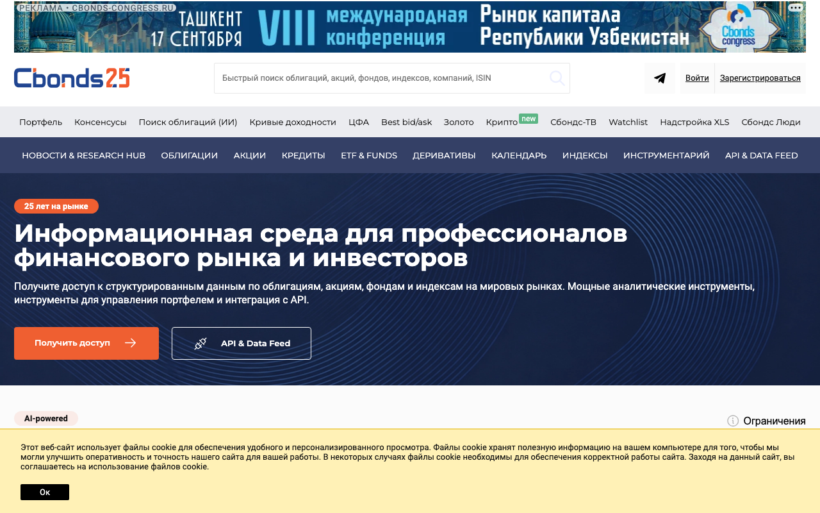Click the Tashkent conference banner ad
The image size is (820, 513).
[x=410, y=27]
